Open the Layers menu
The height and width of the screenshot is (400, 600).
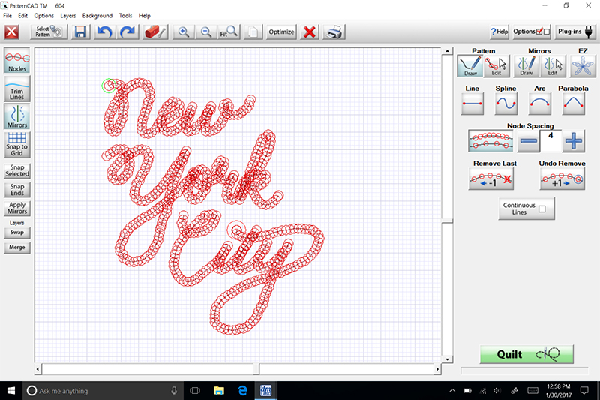pos(67,15)
